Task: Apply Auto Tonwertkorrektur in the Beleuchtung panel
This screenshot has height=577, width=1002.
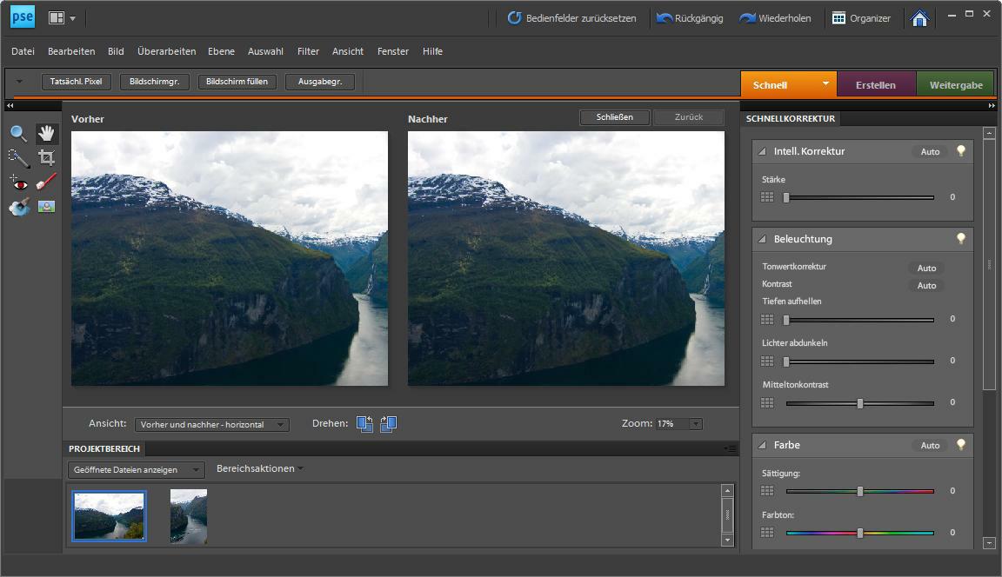Action: coord(925,268)
